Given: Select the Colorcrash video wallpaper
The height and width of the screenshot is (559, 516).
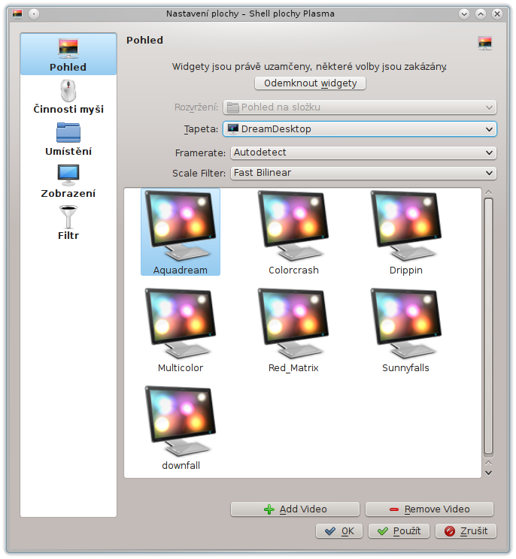Looking at the screenshot, I should click(x=293, y=232).
